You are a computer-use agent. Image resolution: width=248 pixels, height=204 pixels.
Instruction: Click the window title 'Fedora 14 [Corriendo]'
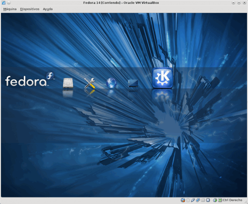click(102, 3)
